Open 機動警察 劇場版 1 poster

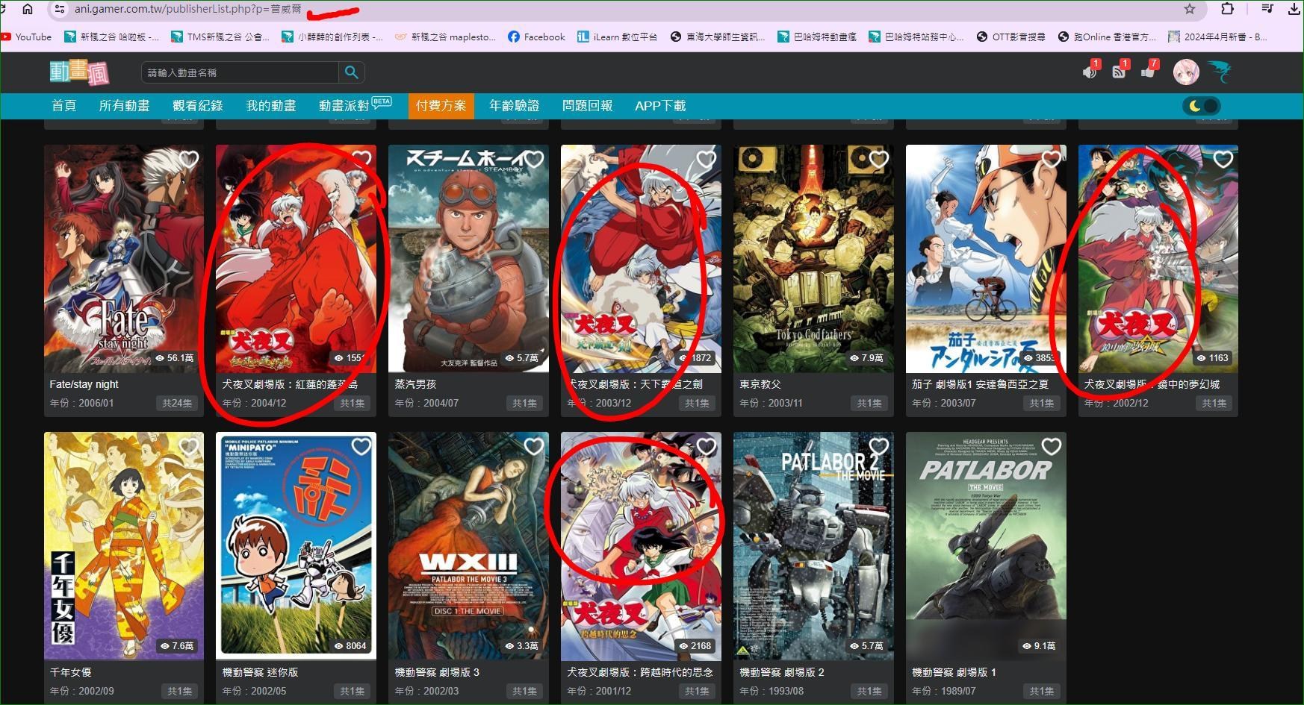(986, 546)
